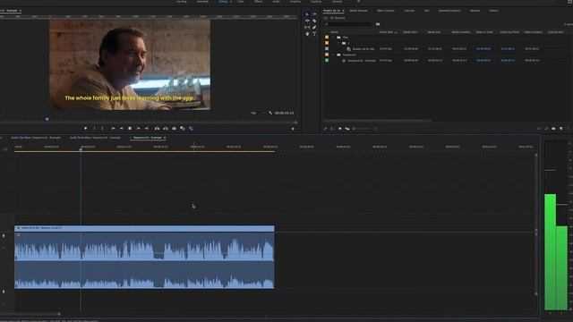573x322 pixels.
Task: Select the Razor tool
Action: coord(314,21)
